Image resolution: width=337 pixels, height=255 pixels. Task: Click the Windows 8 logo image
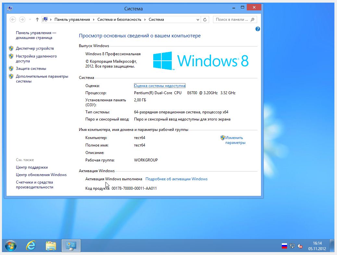[201, 61]
